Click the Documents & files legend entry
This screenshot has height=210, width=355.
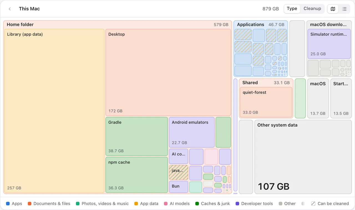(x=49, y=204)
